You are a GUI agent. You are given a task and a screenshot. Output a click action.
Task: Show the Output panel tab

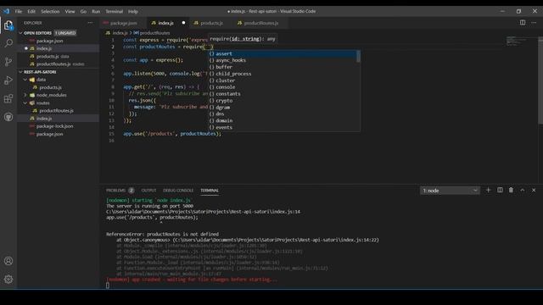tap(148, 190)
